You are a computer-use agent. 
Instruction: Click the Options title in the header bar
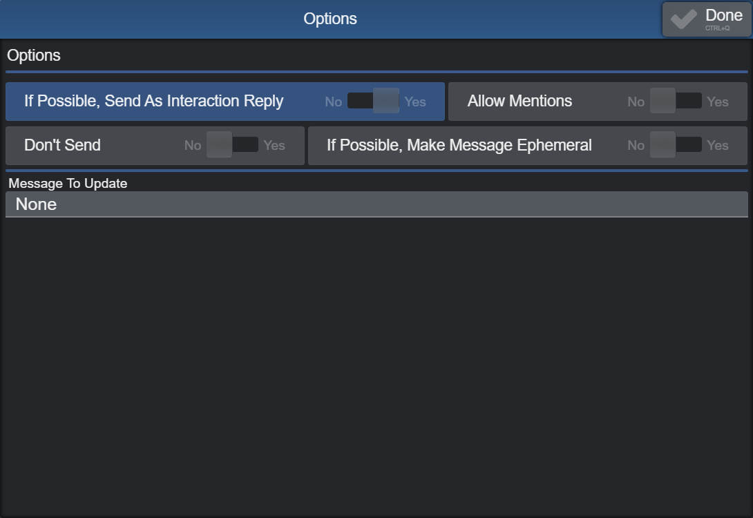330,19
